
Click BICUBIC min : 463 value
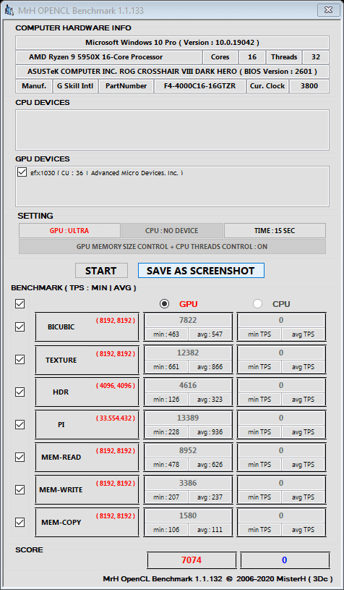tap(166, 334)
